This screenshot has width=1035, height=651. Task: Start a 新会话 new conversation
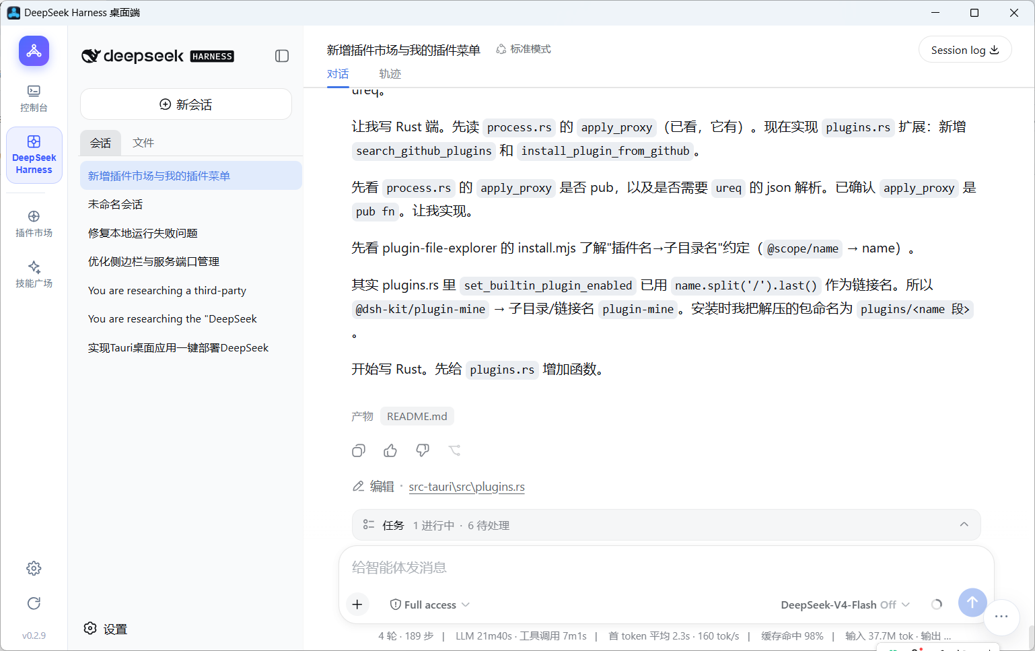point(186,104)
